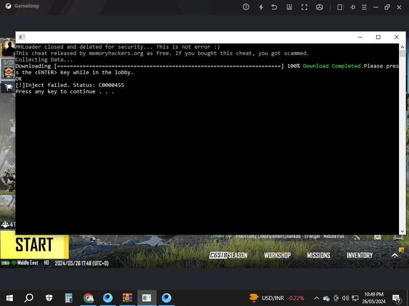Toggle Gameloop fullscreen icon
This screenshot has height=306, width=409.
click(304, 7)
